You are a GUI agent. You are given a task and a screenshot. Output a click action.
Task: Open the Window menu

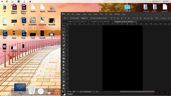point(117,14)
